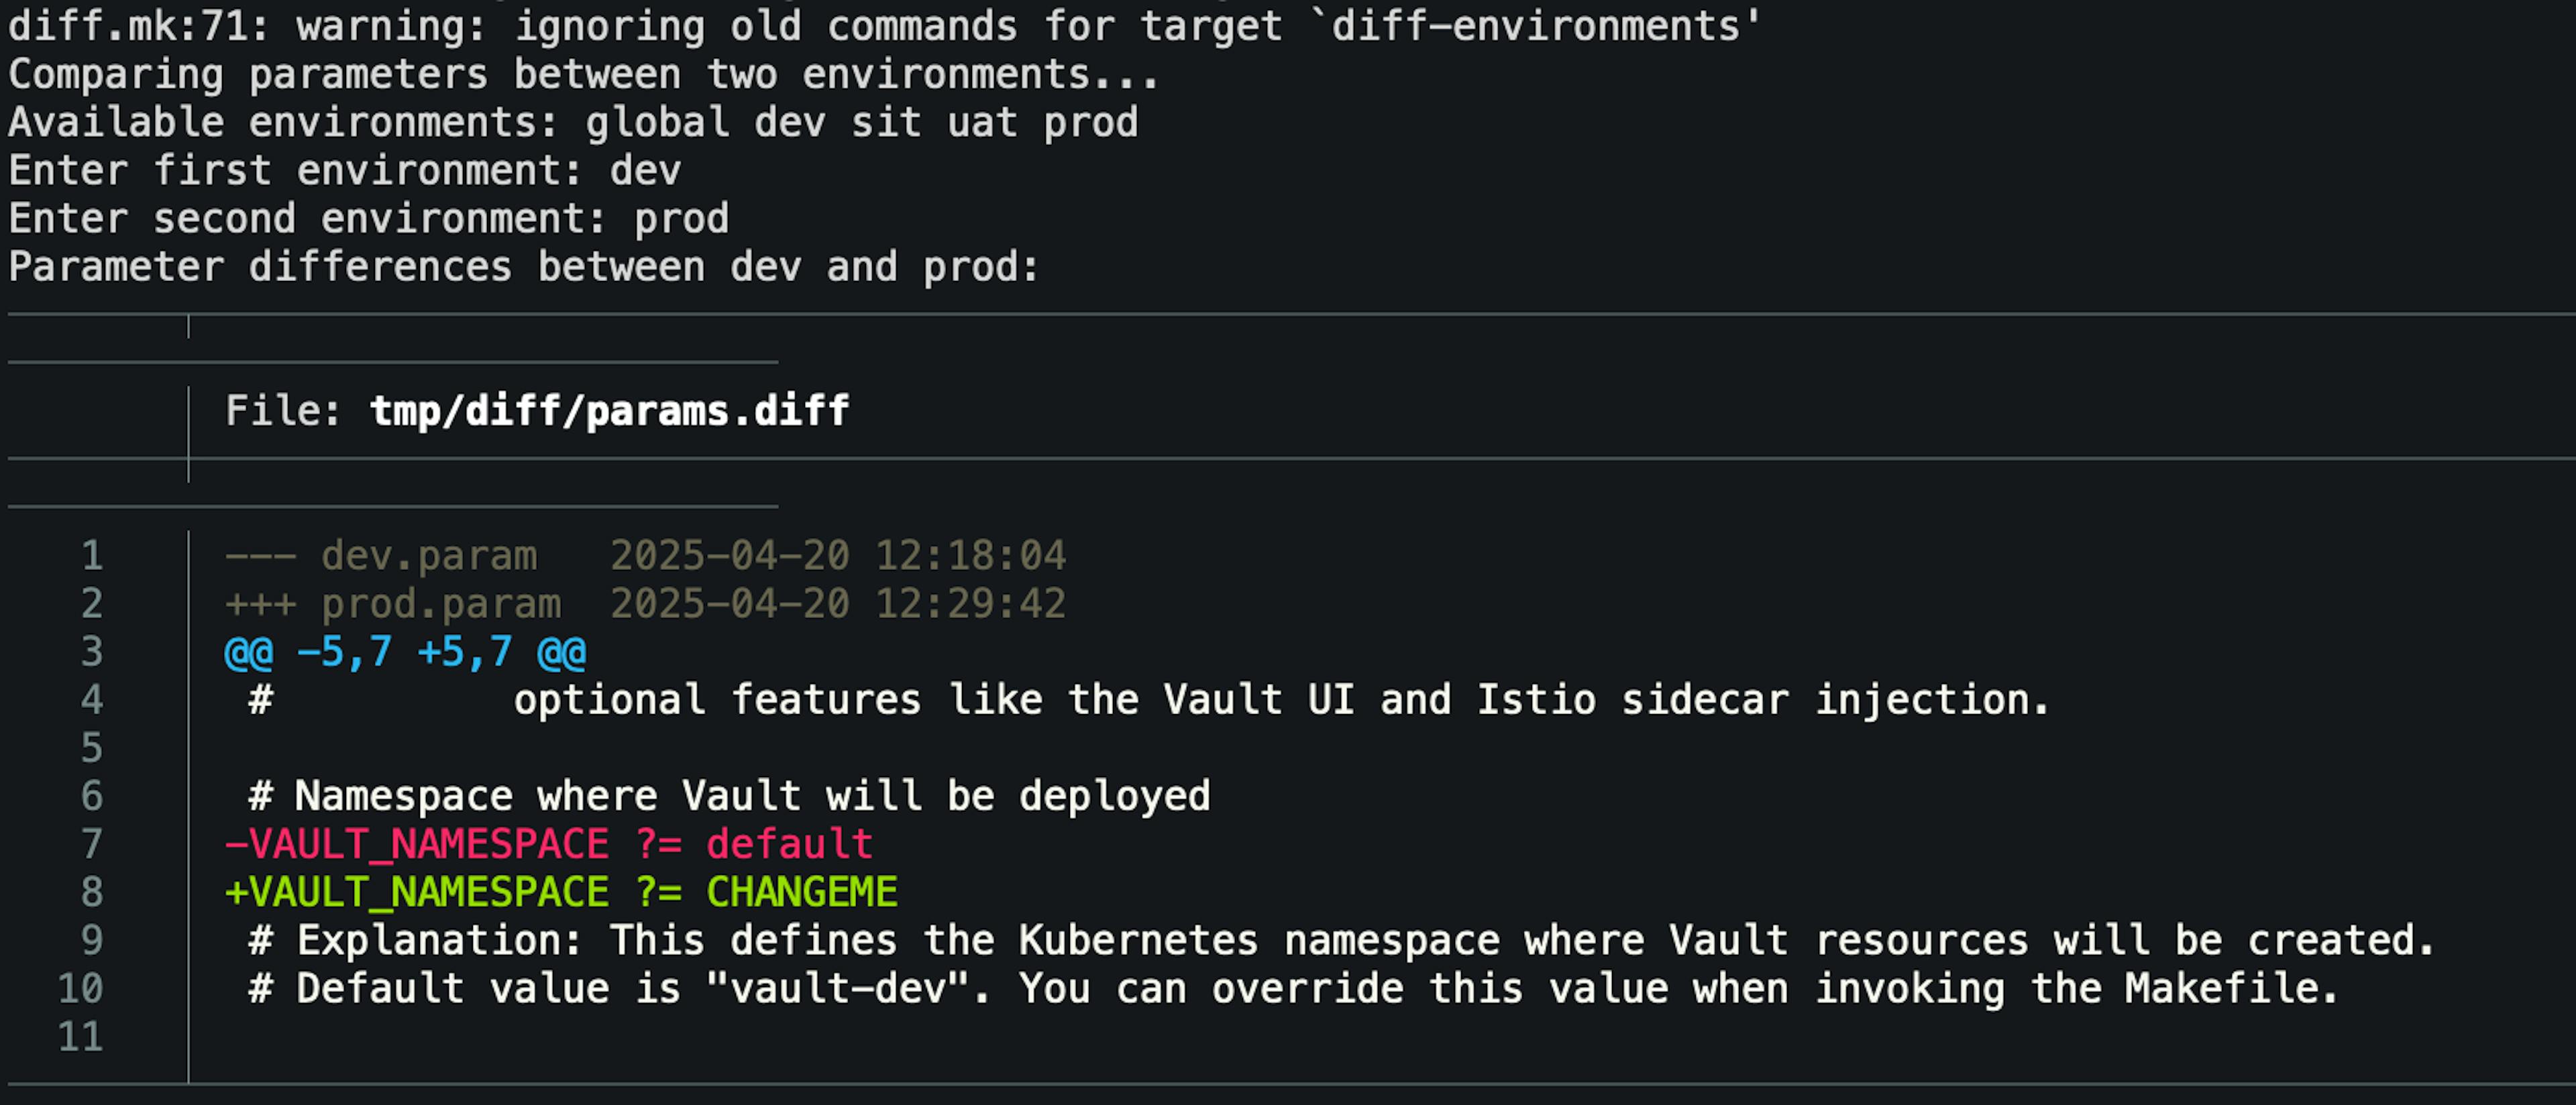This screenshot has width=2576, height=1105.
Task: Click the diff.mk:71 warning line
Action: (x=885, y=25)
